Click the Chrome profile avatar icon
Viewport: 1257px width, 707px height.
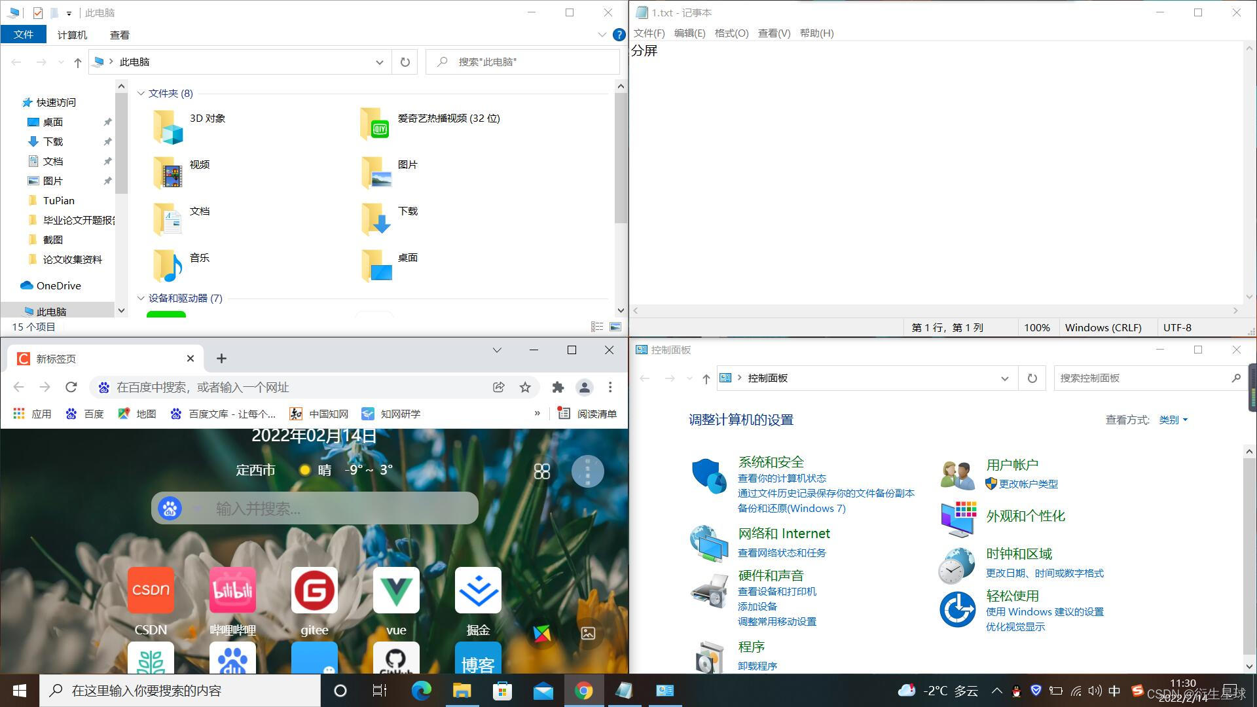[x=585, y=387]
